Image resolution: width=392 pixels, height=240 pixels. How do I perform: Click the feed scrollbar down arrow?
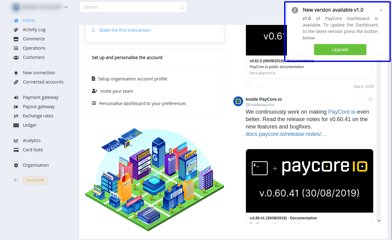coord(379,221)
